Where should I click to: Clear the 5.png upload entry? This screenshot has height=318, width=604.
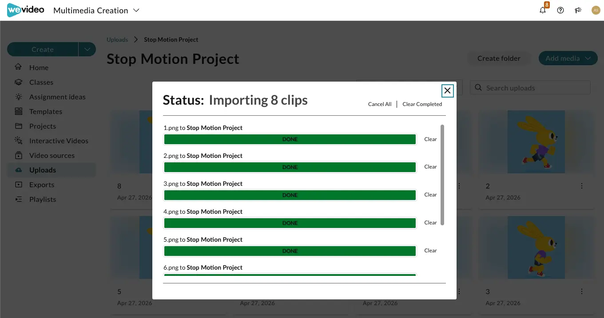coord(430,251)
